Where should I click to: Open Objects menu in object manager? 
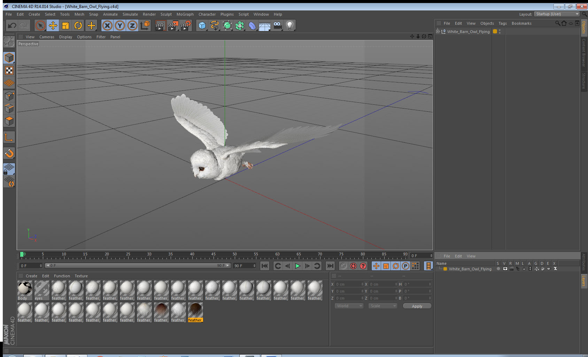[487, 23]
